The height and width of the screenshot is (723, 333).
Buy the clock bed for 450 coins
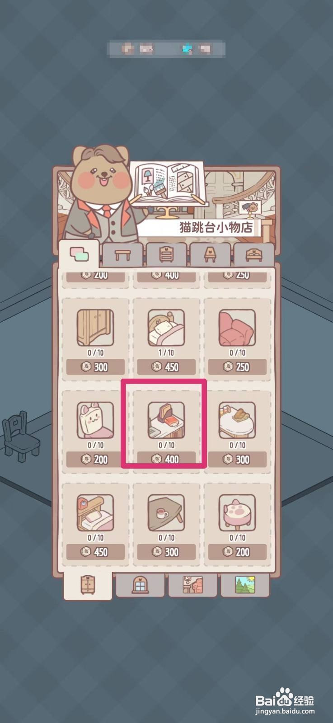point(95,552)
